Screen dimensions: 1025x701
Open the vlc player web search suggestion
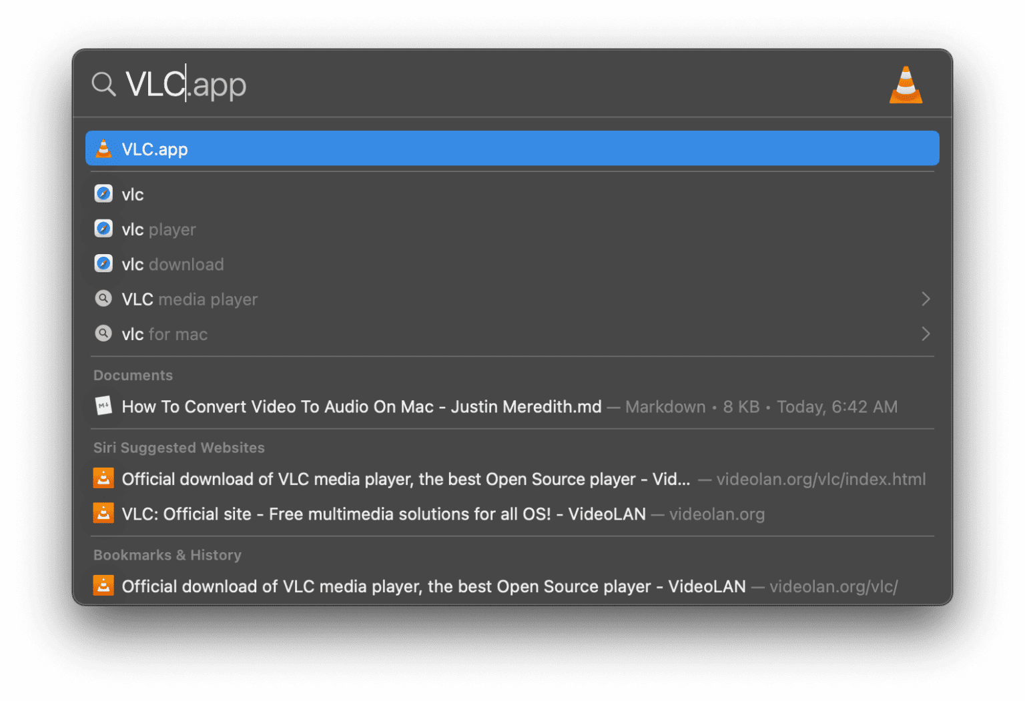[x=158, y=229]
